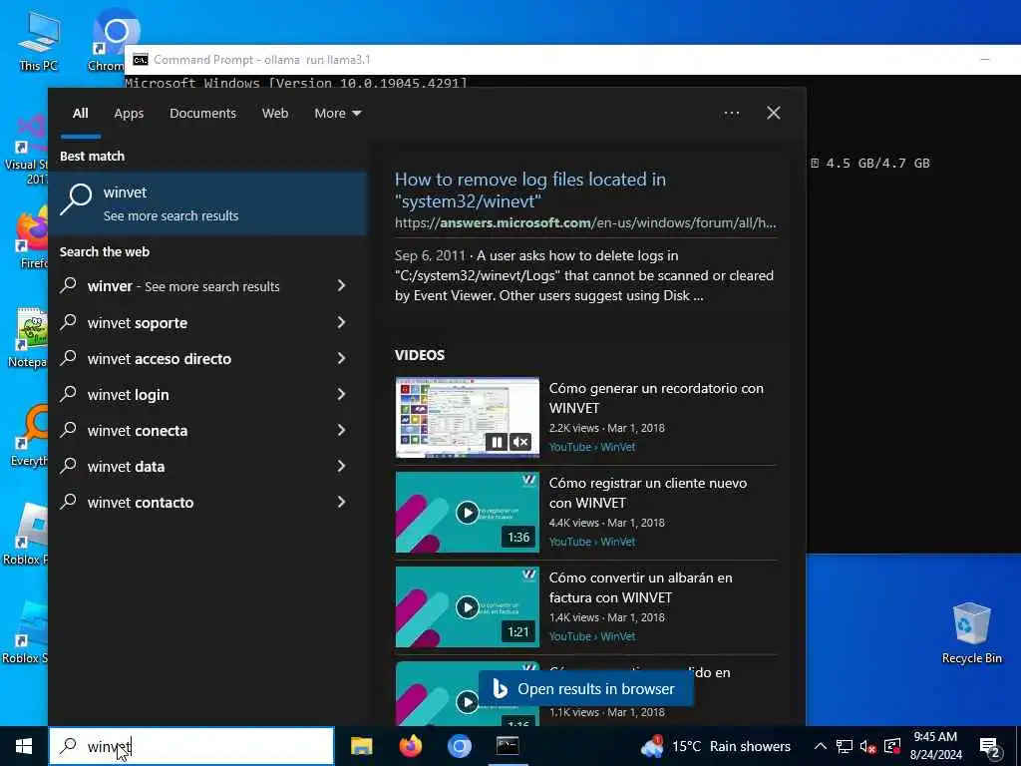
Task: Click the muted volume tray icon
Action: coord(867,746)
